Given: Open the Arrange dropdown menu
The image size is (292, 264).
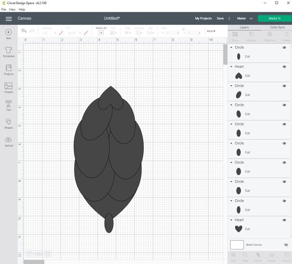Looking at the screenshot, I should click(139, 33).
